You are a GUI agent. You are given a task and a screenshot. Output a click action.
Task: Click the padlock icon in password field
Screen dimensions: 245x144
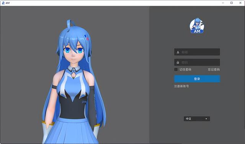point(178,62)
